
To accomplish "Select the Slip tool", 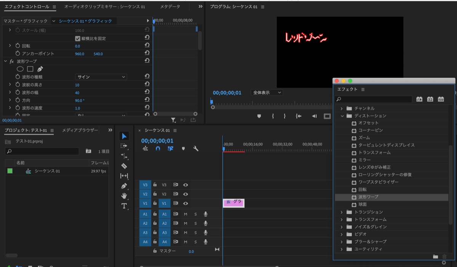I will (x=124, y=176).
